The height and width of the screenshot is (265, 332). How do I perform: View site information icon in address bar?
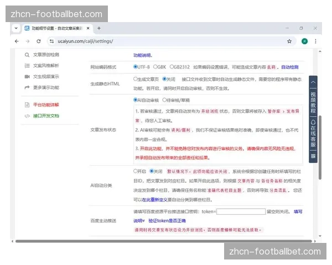(x=51, y=41)
